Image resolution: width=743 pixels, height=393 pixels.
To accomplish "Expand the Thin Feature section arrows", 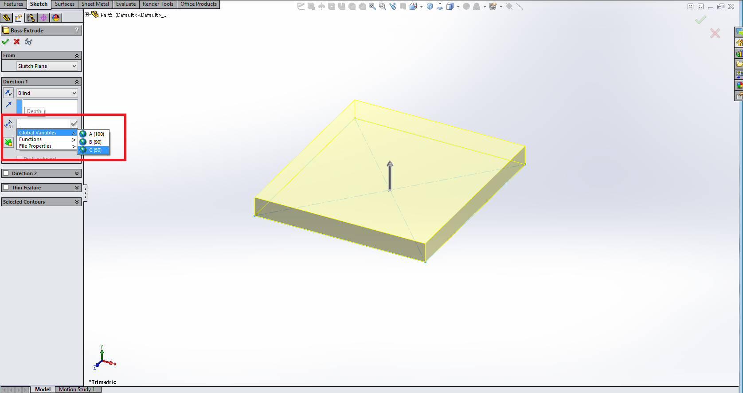I will tap(77, 188).
